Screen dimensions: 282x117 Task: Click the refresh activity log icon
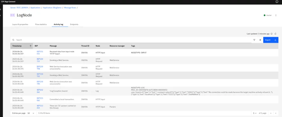(x=275, y=34)
